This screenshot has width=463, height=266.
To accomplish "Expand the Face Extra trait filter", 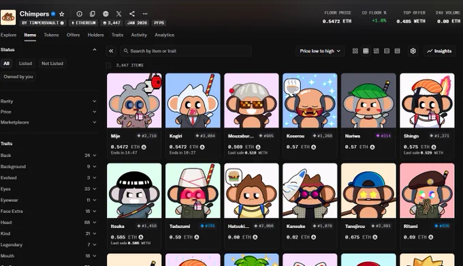I will (x=49, y=211).
